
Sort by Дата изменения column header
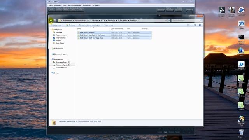(117, 28)
